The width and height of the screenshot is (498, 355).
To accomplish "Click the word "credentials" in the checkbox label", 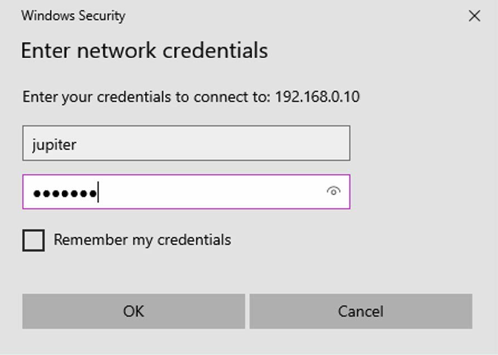I will click(194, 240).
